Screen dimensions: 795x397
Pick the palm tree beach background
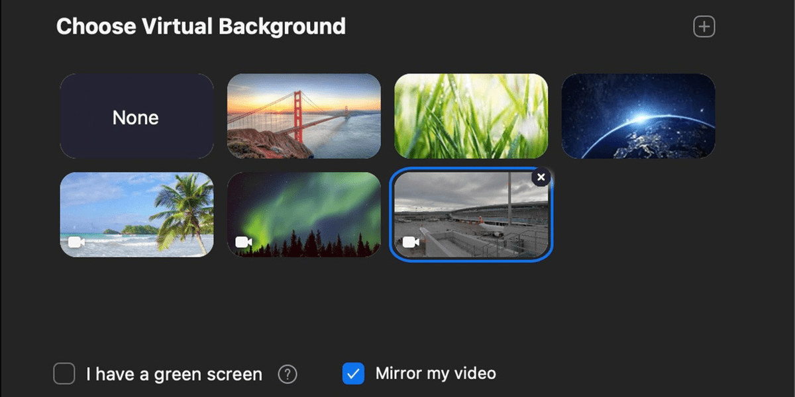pyautogui.click(x=136, y=216)
